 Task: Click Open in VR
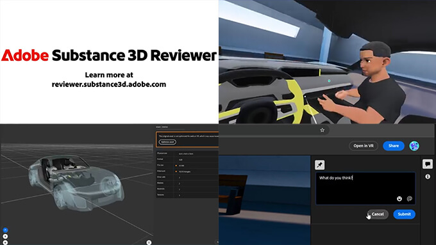point(364,146)
